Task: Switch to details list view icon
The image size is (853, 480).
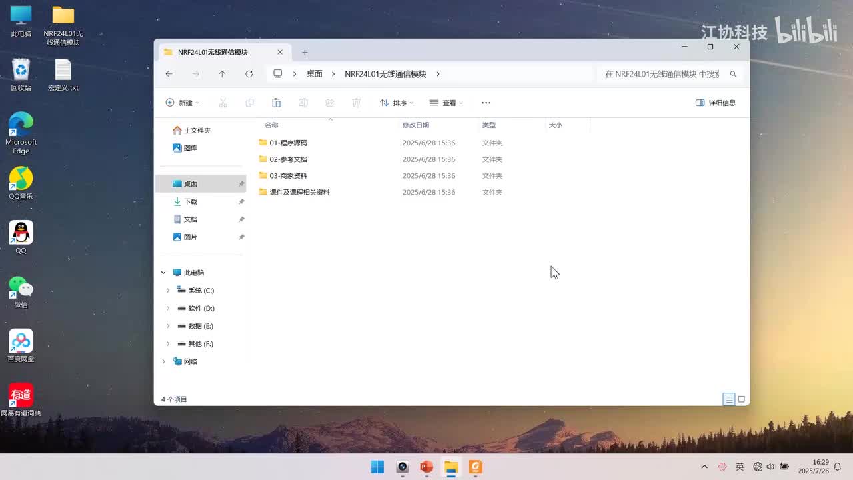Action: tap(729, 399)
